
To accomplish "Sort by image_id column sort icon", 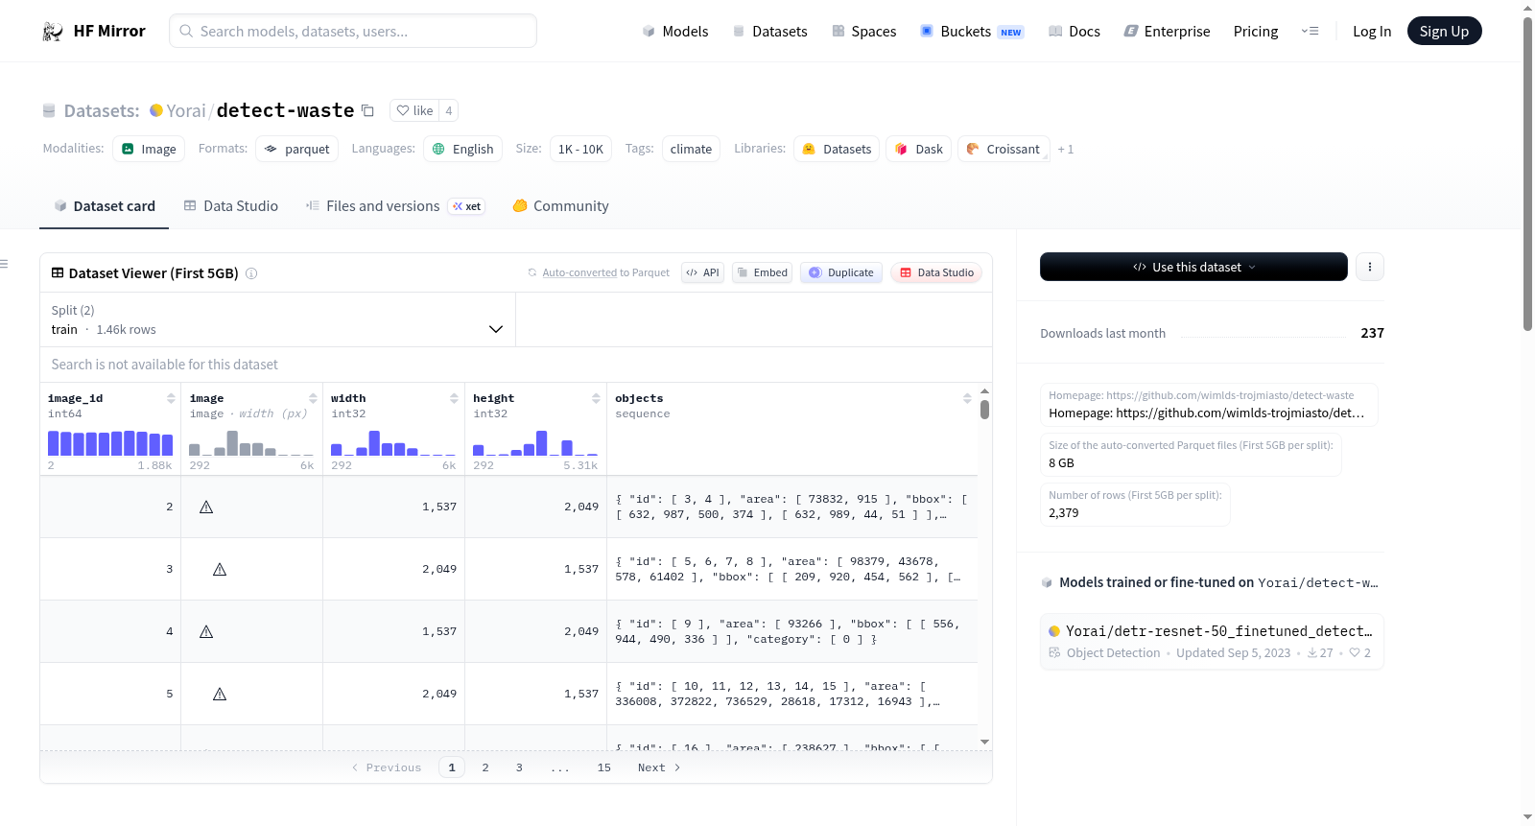I will 171,398.
